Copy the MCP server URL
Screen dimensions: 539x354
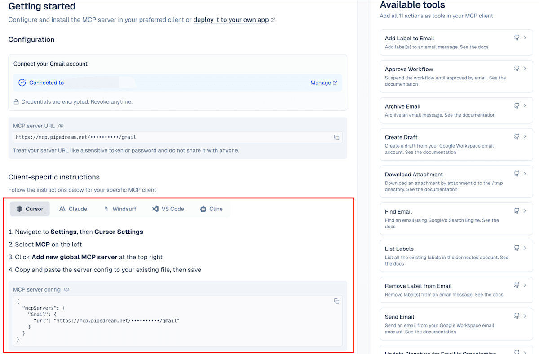tap(336, 137)
